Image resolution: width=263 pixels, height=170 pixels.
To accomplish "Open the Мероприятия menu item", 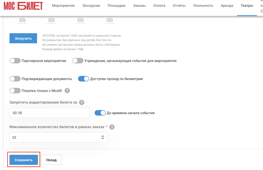I will pos(63,6).
